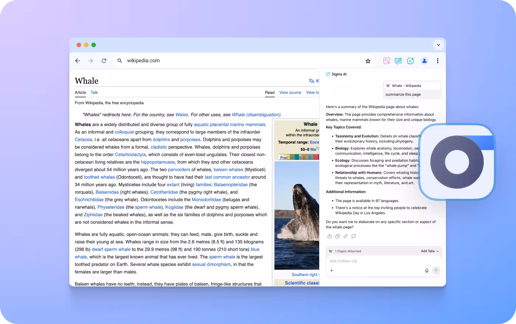Click the Sigma AI logo in panel header
Screen dimensions: 516x324
328,74
